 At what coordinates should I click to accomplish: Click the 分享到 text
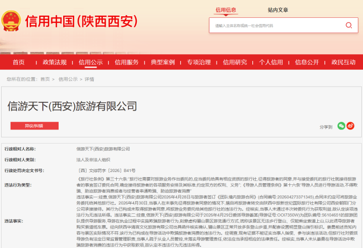tap(326, 127)
